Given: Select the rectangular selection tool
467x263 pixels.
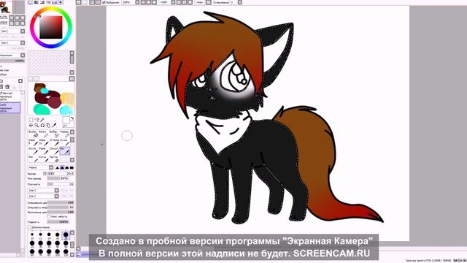Looking at the screenshot, I should click(x=31, y=120).
